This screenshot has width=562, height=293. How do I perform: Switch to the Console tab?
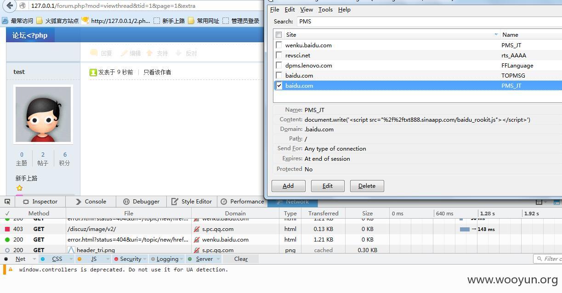[x=91, y=202]
